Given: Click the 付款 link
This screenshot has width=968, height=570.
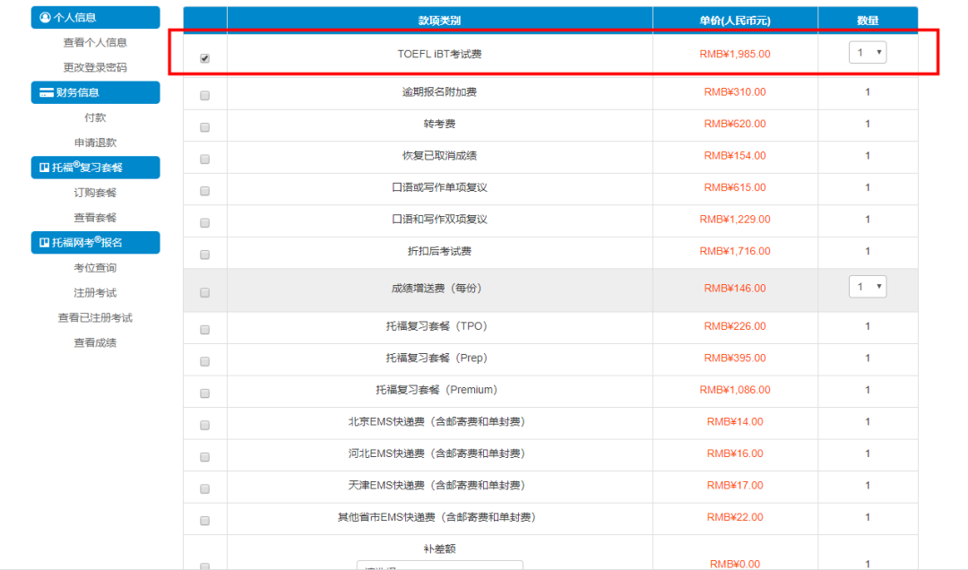Looking at the screenshot, I should point(95,117).
